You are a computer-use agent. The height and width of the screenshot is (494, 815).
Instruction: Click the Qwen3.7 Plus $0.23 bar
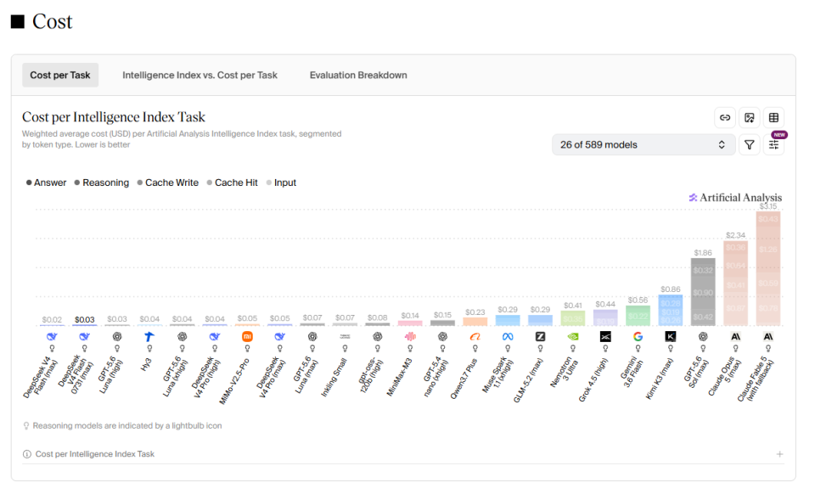click(x=475, y=322)
